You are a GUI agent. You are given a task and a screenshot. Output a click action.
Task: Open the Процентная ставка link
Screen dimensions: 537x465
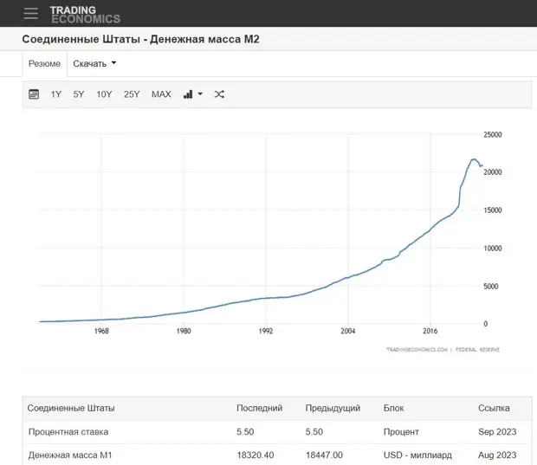point(68,431)
